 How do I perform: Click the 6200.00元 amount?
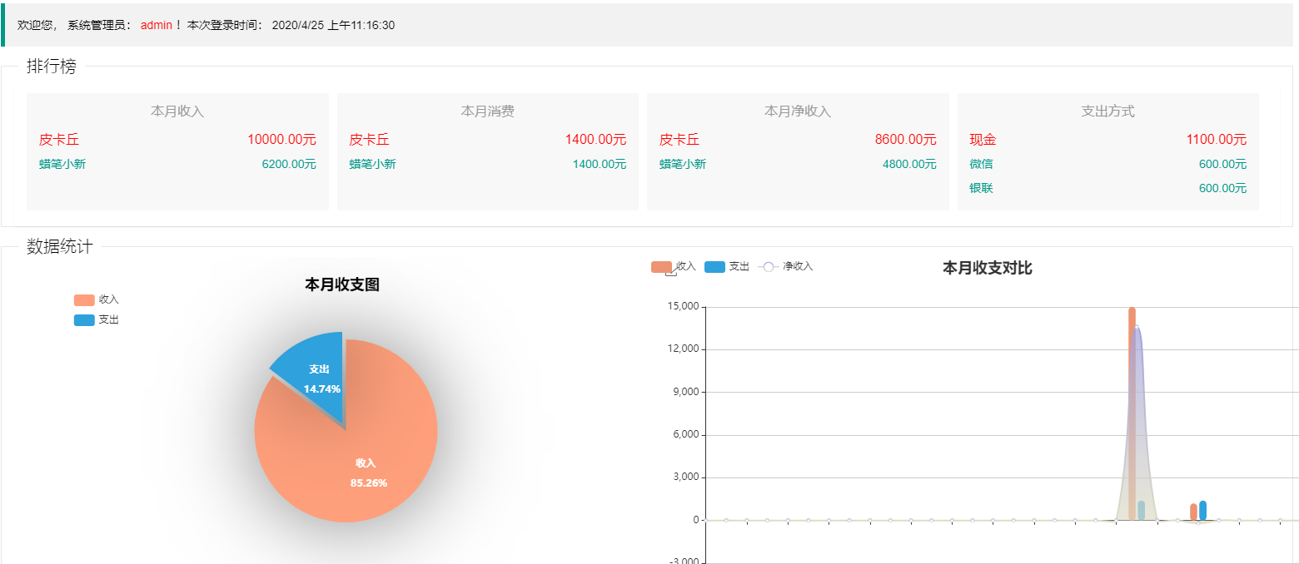tap(289, 165)
